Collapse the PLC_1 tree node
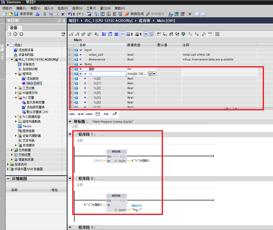Image resolution: width=273 pixels, height=230 pixels. (12, 59)
